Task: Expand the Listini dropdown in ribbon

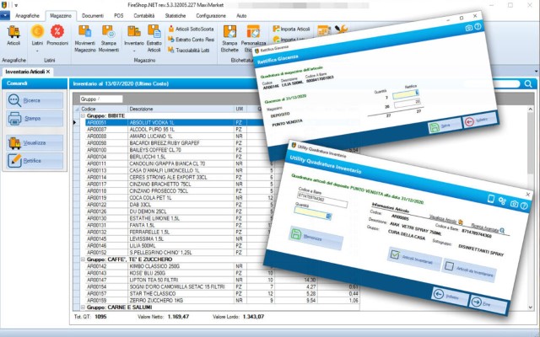Action: click(35, 38)
